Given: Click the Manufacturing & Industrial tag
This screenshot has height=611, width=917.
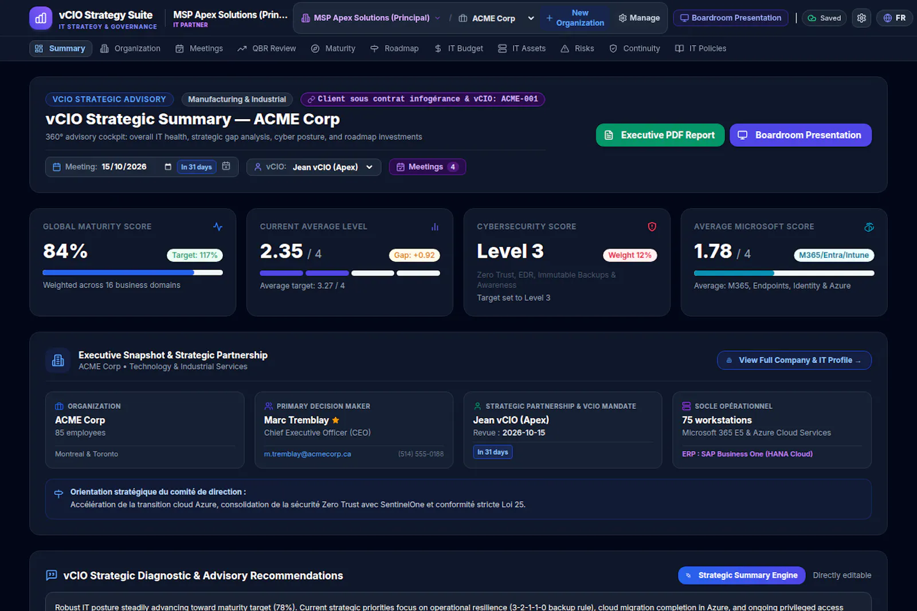Looking at the screenshot, I should point(237,99).
